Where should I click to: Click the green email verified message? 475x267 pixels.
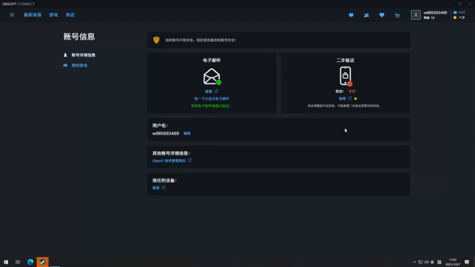pyautogui.click(x=211, y=106)
